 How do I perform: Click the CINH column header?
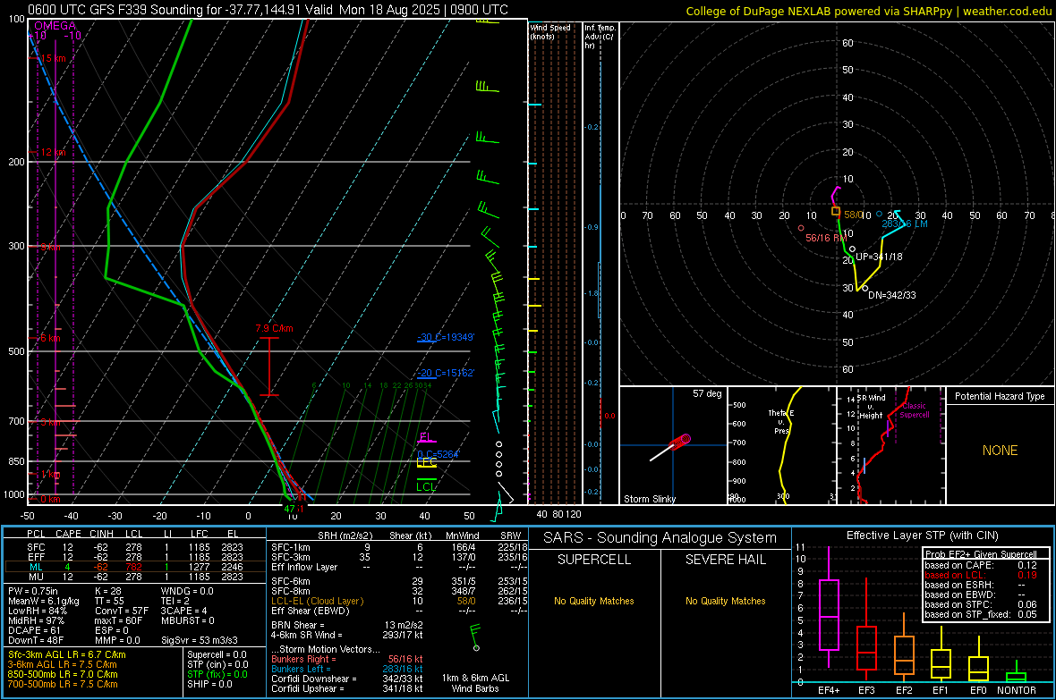click(x=102, y=534)
